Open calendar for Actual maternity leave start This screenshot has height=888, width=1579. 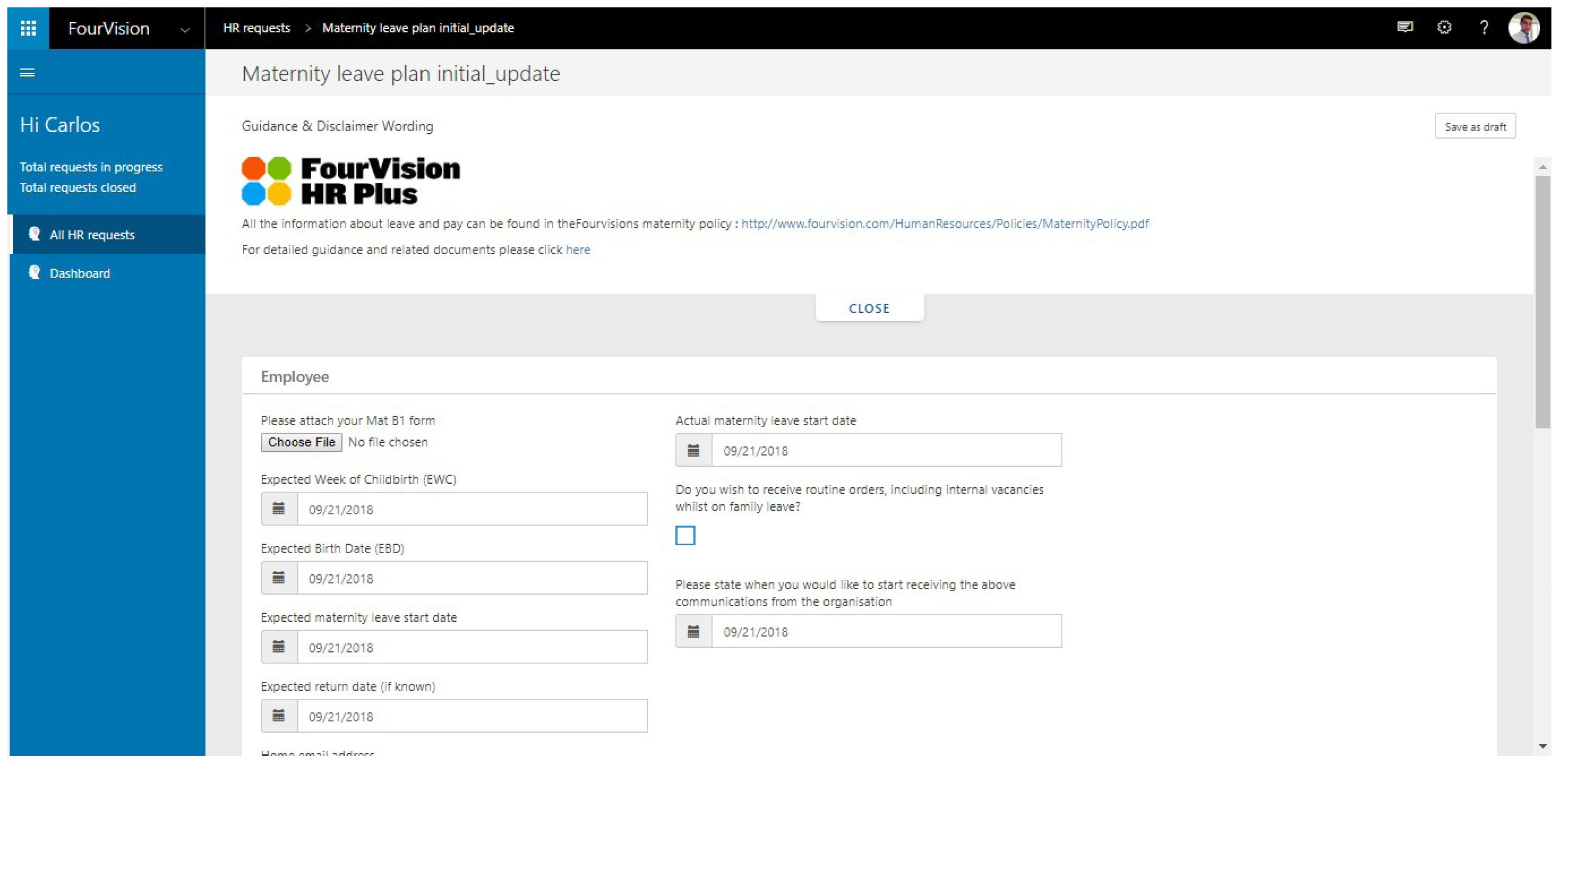click(x=693, y=450)
